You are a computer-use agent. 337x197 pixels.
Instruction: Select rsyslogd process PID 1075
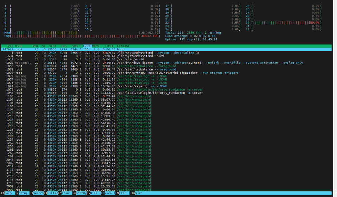166,83
